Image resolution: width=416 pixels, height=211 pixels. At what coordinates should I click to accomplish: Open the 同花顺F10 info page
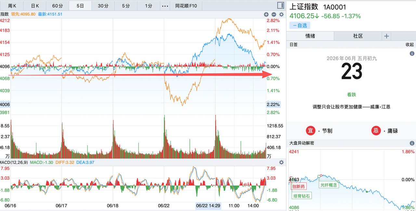coord(186,6)
